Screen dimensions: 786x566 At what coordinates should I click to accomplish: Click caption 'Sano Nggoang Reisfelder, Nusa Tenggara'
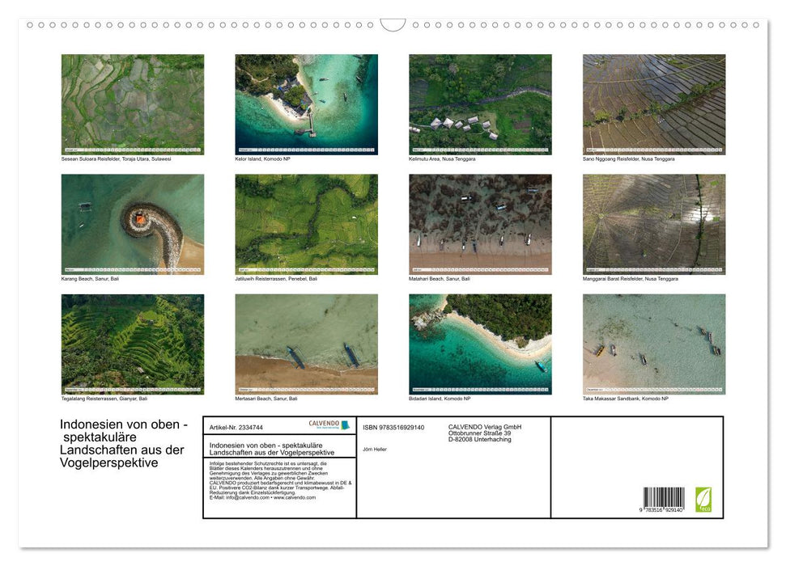click(629, 158)
